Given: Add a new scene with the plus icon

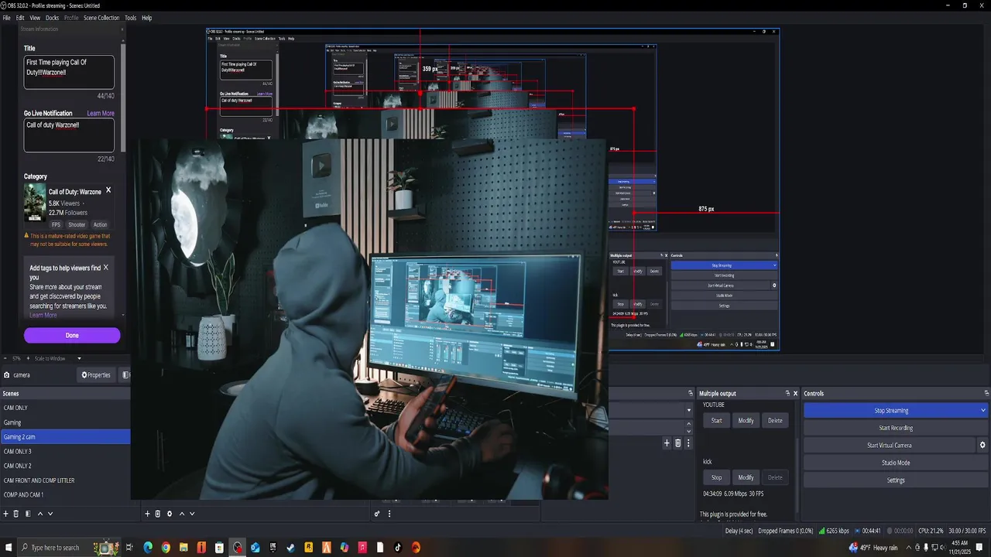Looking at the screenshot, I should [x=5, y=514].
